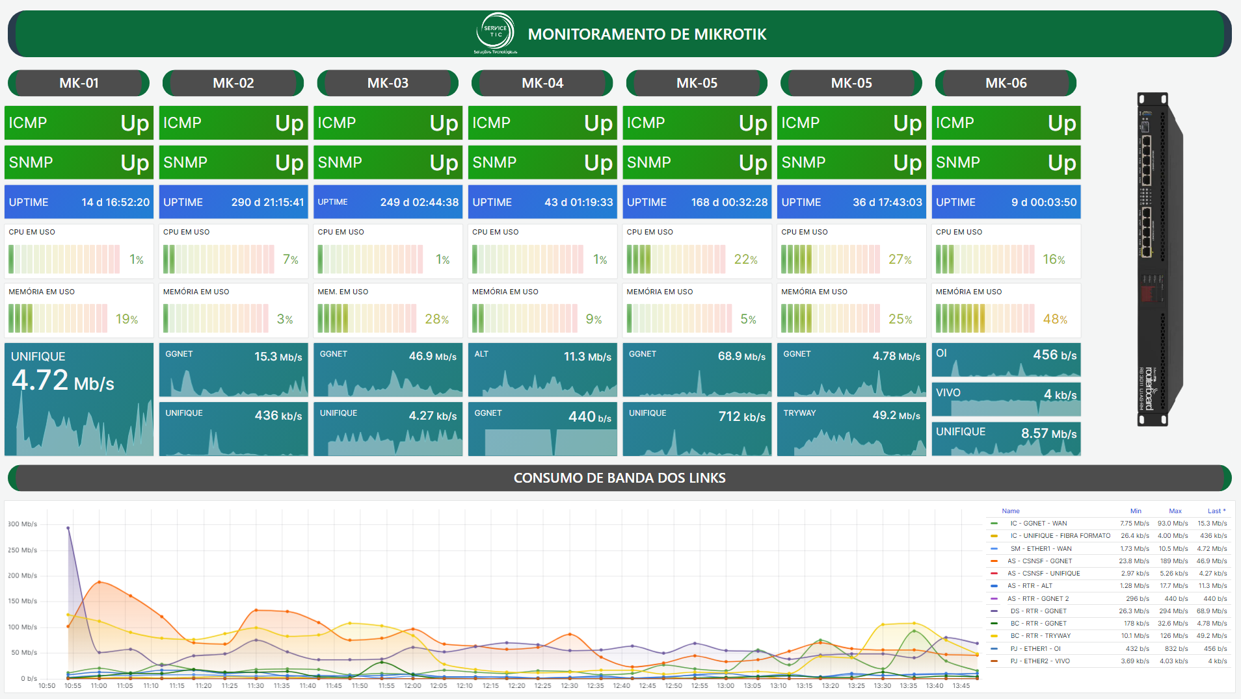Screen dimensions: 1241x699
Task: Sort legend by Max column
Action: click(x=1175, y=511)
